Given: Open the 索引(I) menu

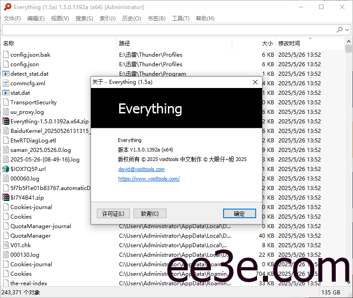Looking at the screenshot, I should [x=108, y=19].
